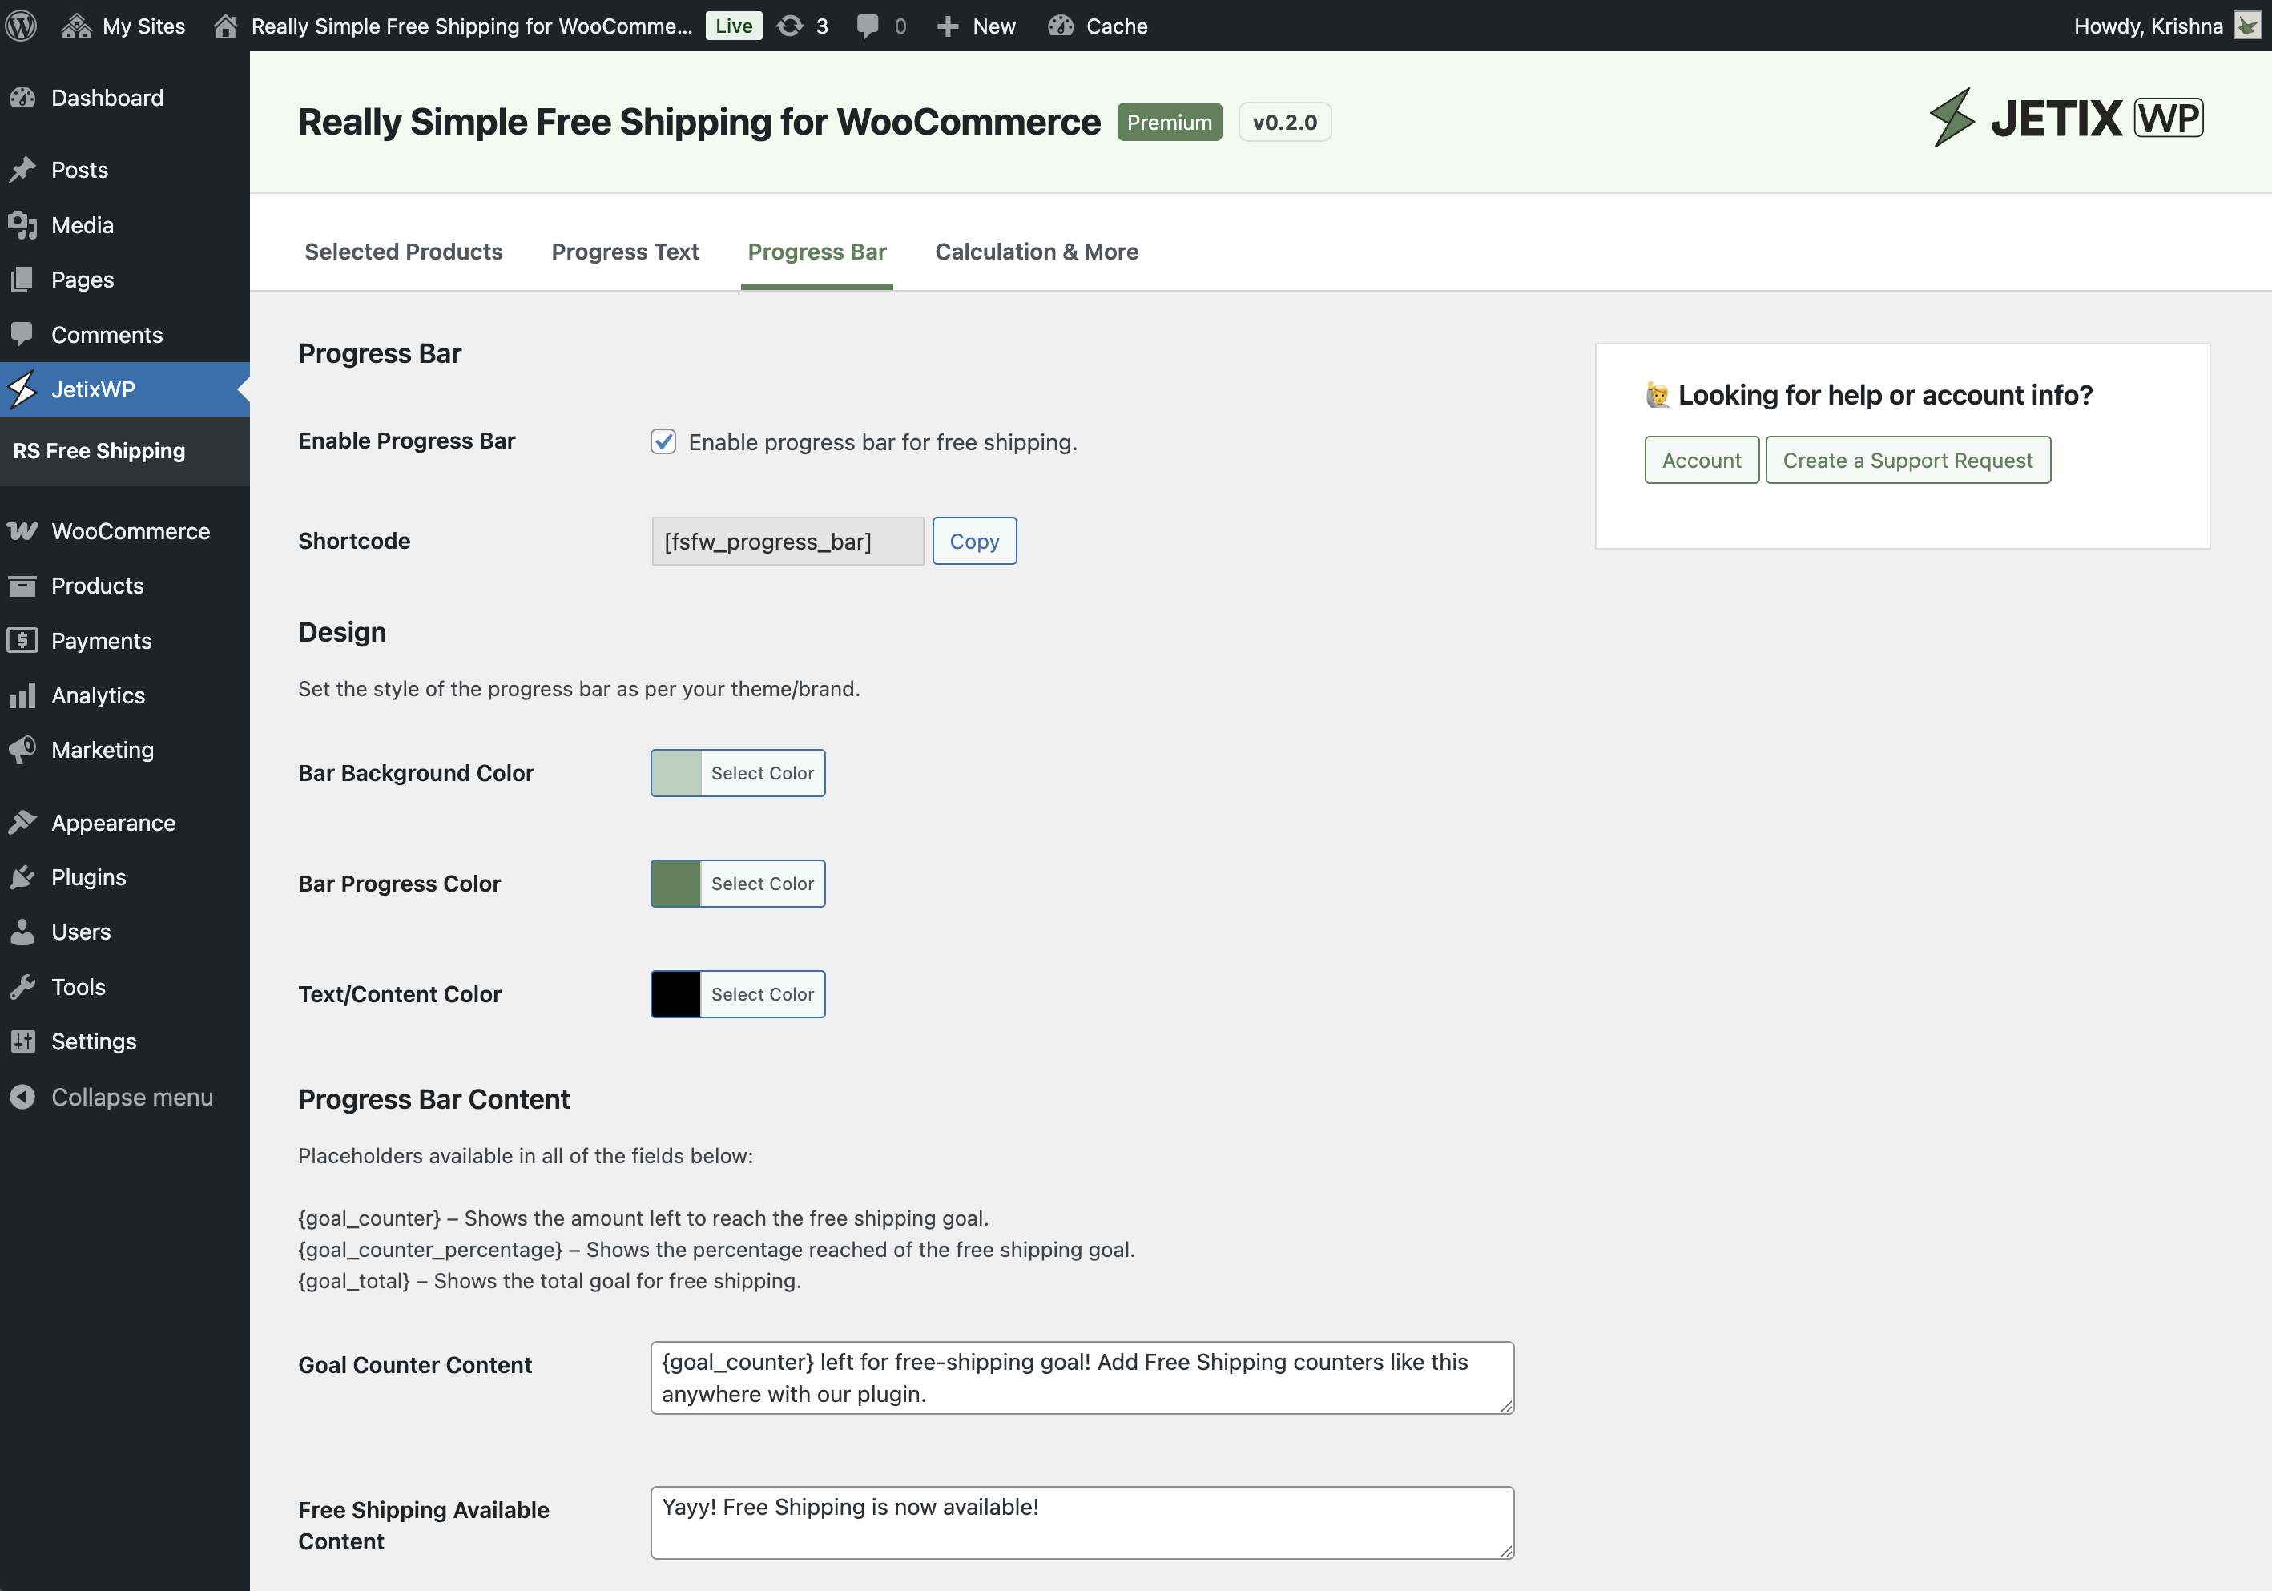Click Select Color for Bar Background Color
2272x1591 pixels.
coord(762,773)
